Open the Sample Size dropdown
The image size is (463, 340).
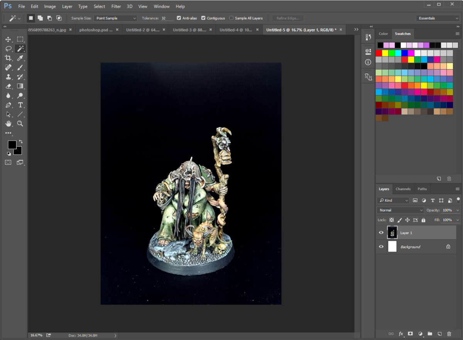tap(115, 18)
